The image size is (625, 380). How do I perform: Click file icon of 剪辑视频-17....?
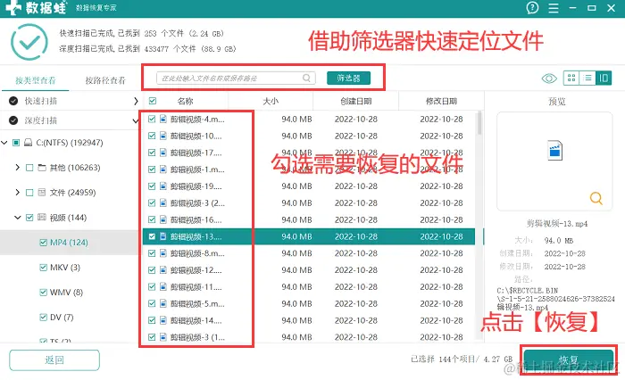[x=163, y=153]
